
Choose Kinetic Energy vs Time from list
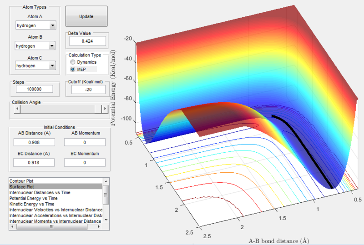click(x=31, y=204)
